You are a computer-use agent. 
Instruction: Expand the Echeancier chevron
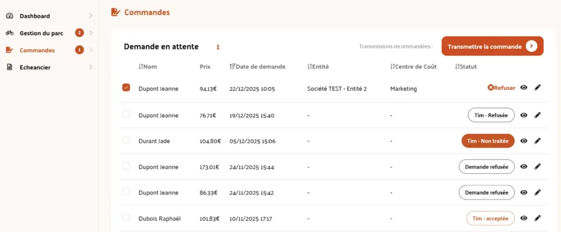click(x=90, y=67)
